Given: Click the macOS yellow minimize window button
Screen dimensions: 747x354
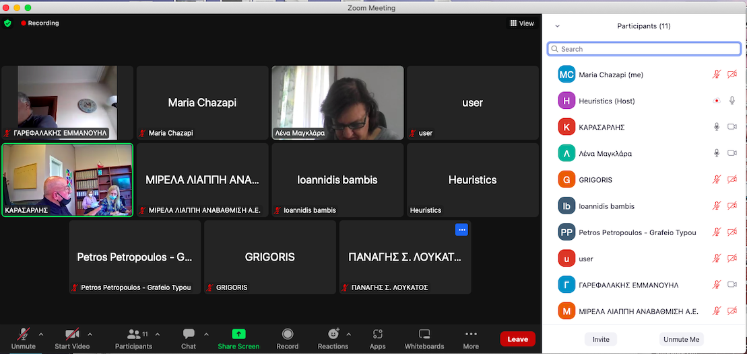Looking at the screenshot, I should click(x=17, y=7).
